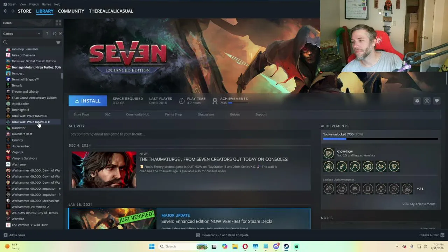The height and width of the screenshot is (252, 448).
Task: Open the Store Page link
Action: point(81,114)
